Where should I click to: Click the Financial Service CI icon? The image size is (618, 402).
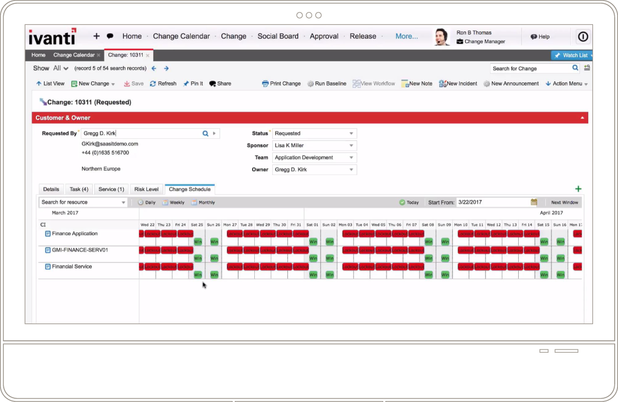pyautogui.click(x=48, y=267)
